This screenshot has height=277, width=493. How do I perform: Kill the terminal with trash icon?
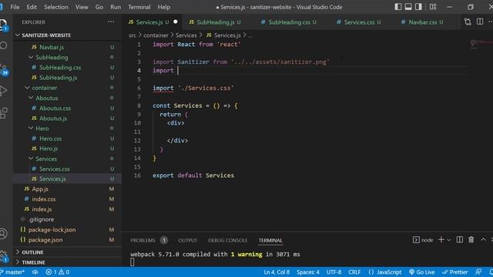point(471,240)
